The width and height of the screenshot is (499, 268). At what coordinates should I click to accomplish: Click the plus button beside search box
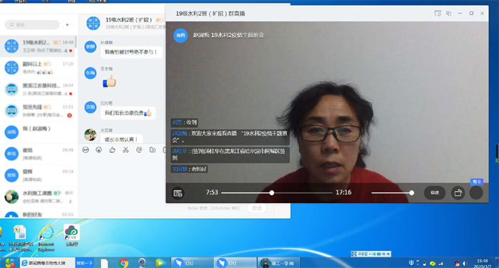coord(68,24)
